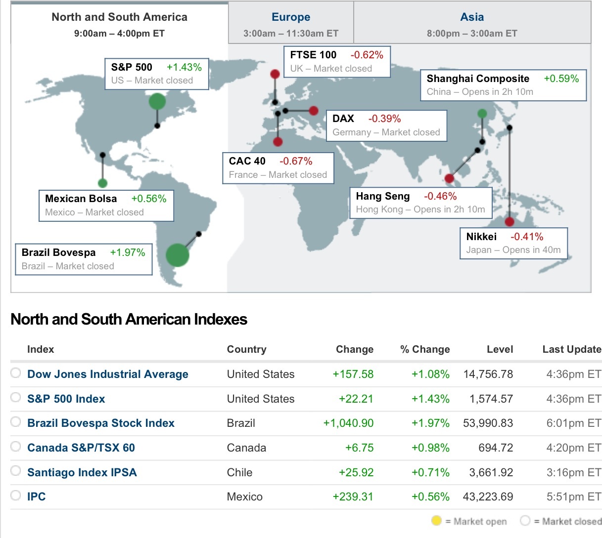Open the CAC 40 France callout

[278, 168]
